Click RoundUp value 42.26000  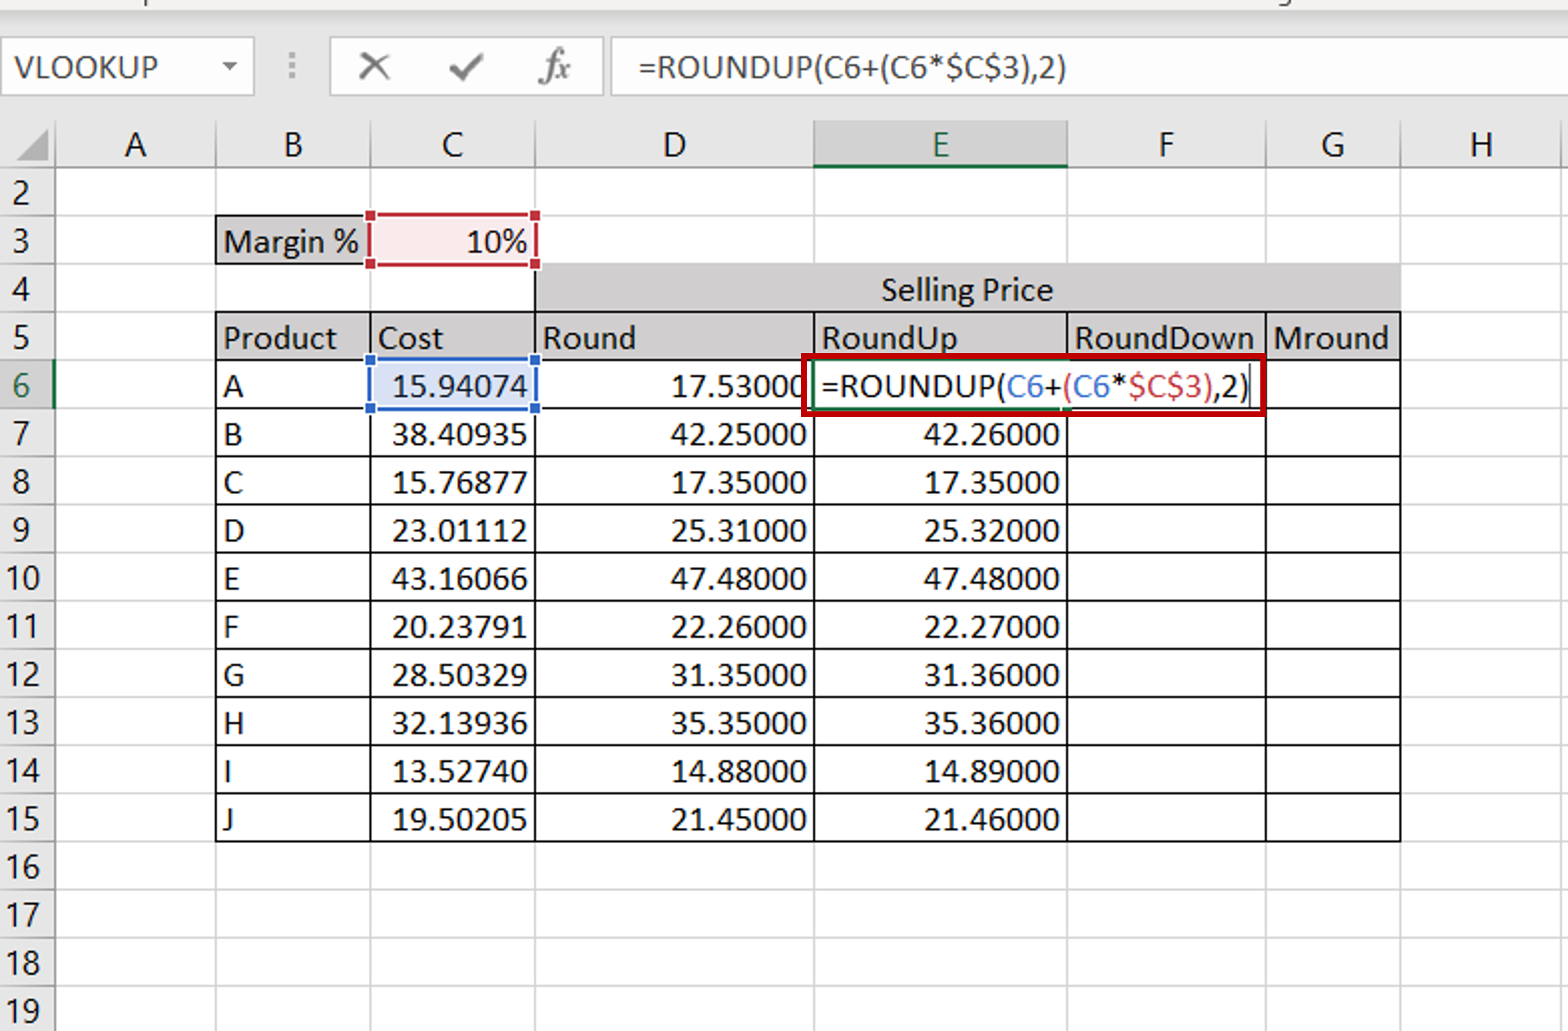pos(940,432)
